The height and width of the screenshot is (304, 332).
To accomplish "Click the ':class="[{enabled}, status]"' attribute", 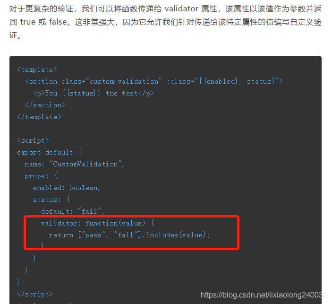I will click(x=225, y=81).
